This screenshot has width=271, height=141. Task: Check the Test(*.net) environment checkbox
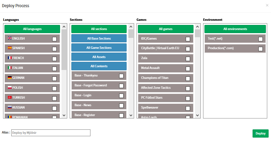pos(260,39)
